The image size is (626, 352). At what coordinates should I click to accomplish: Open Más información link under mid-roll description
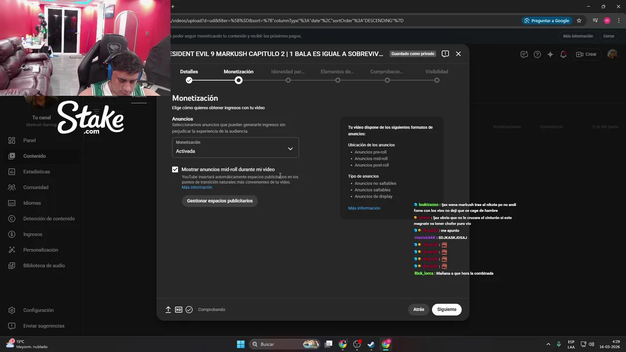pos(197,187)
